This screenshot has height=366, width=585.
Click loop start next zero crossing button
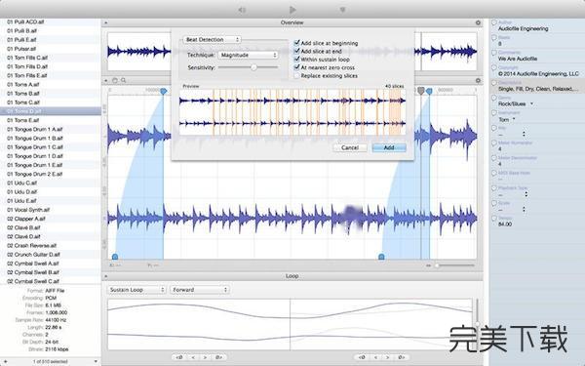[x=218, y=357]
